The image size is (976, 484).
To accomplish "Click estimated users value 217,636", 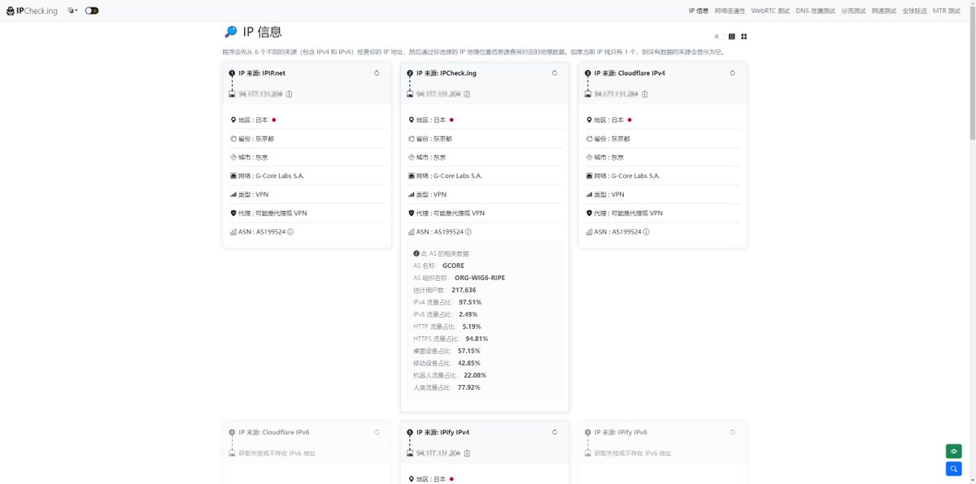I will (464, 290).
